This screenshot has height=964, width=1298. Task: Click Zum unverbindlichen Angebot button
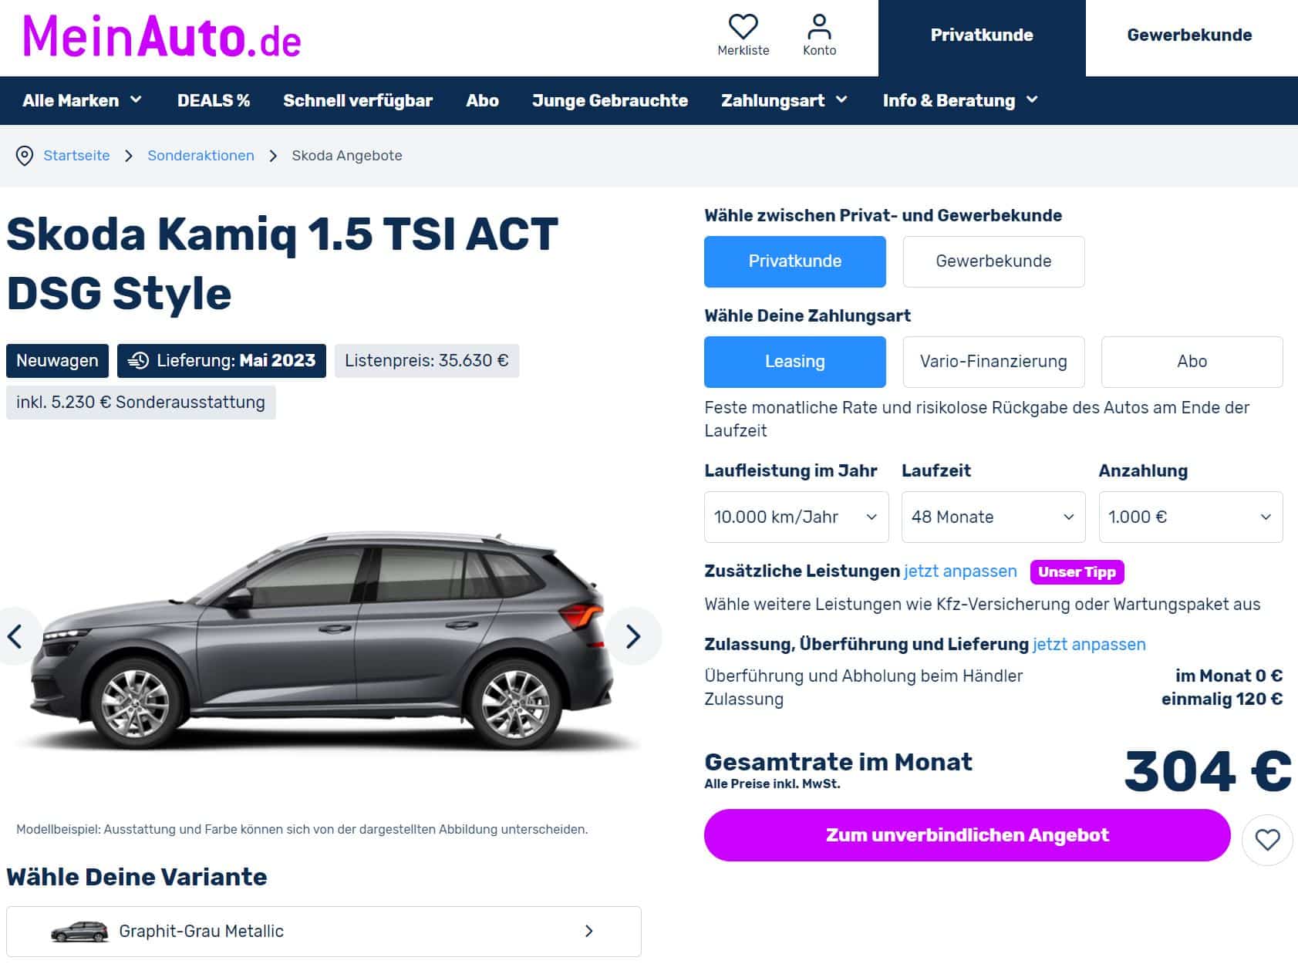pyautogui.click(x=967, y=835)
